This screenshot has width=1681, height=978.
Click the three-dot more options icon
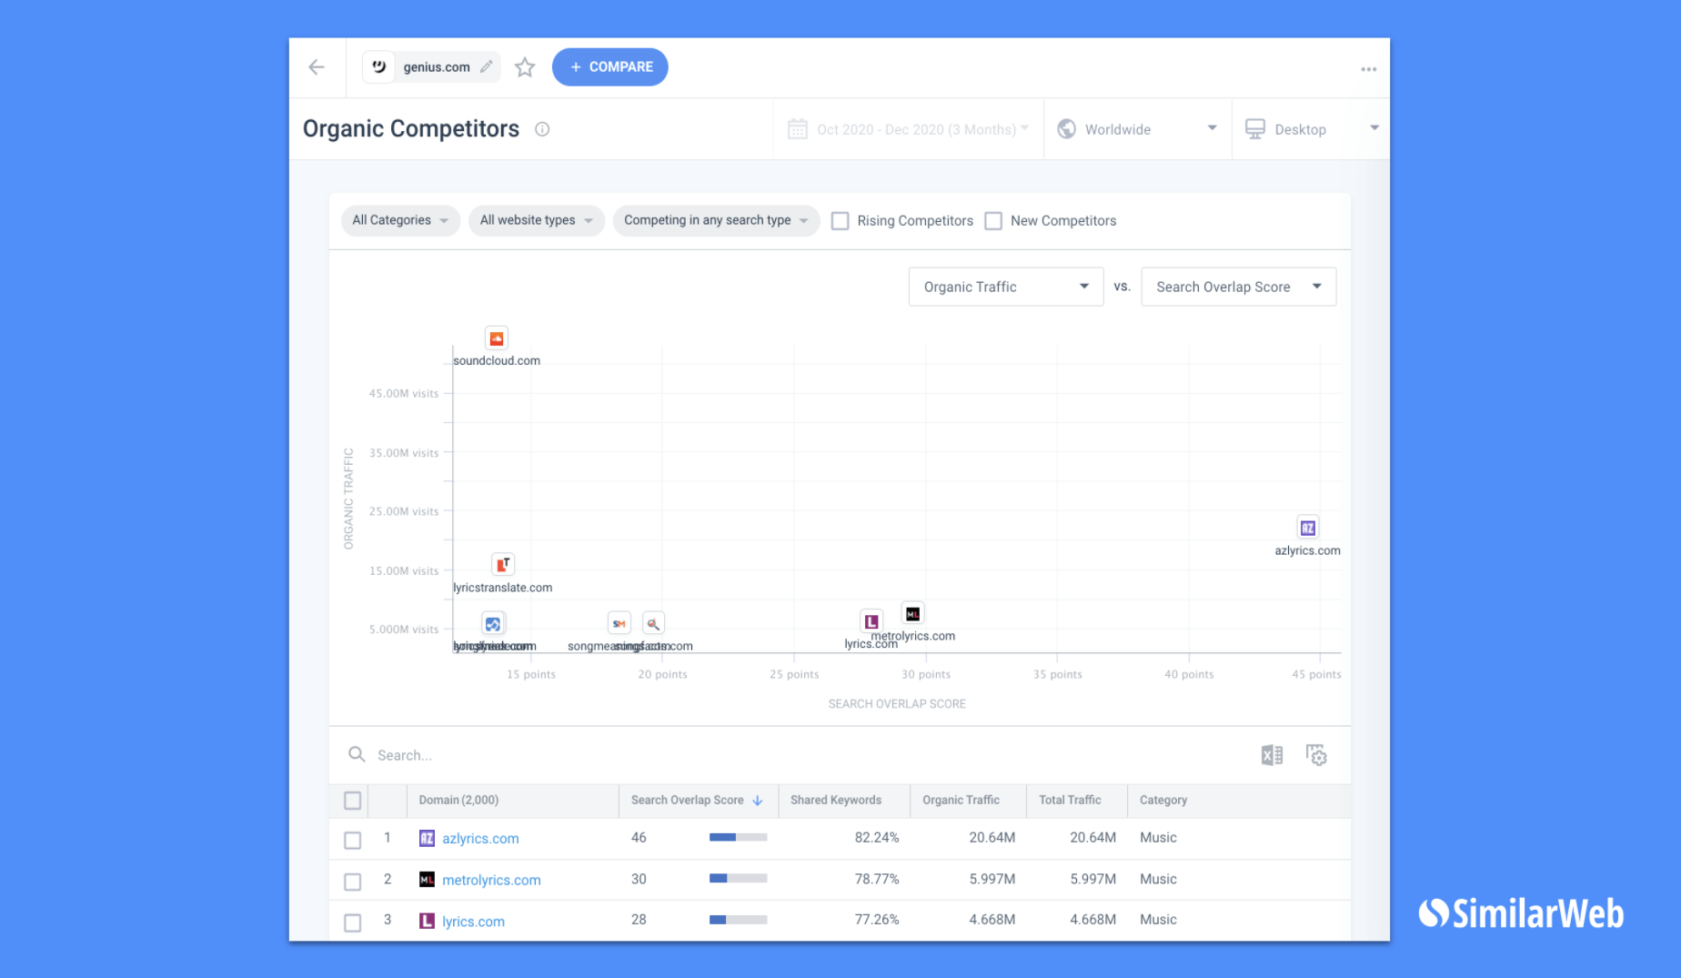coord(1368,68)
